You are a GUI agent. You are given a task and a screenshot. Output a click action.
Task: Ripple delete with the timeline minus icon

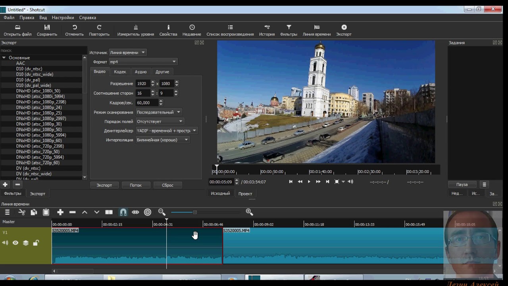72,212
